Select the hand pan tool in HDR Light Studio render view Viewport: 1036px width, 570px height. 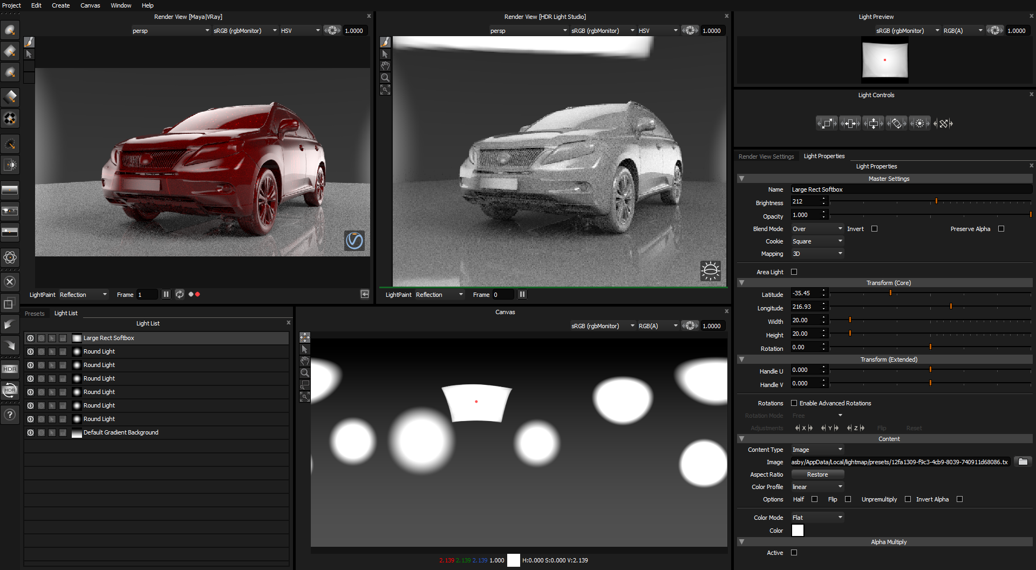click(x=385, y=66)
